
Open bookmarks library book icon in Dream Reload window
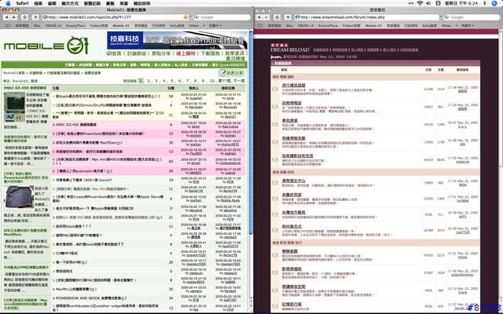260,26
